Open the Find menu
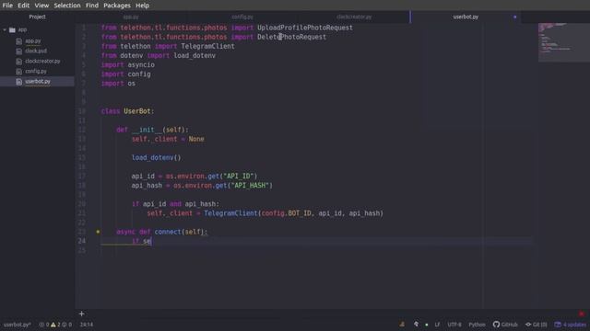The image size is (590, 331). pos(92,6)
